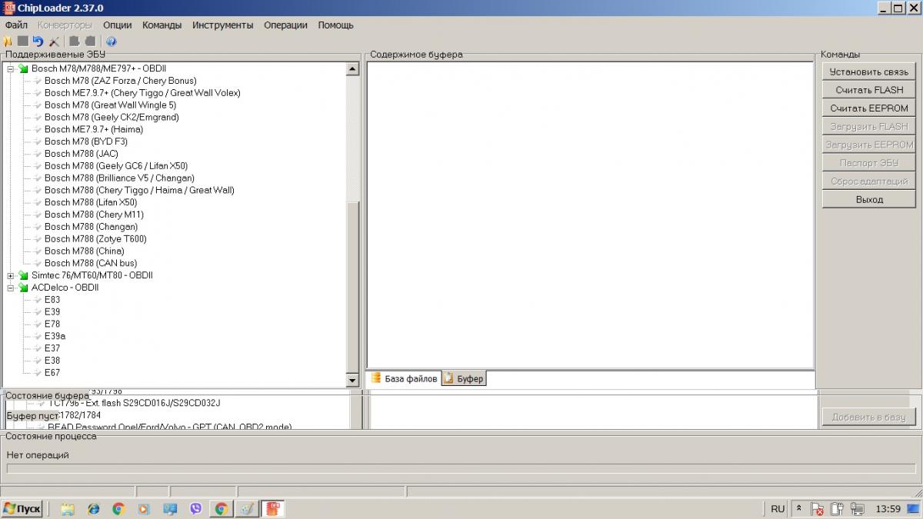Open Viber from the taskbar

point(195,509)
